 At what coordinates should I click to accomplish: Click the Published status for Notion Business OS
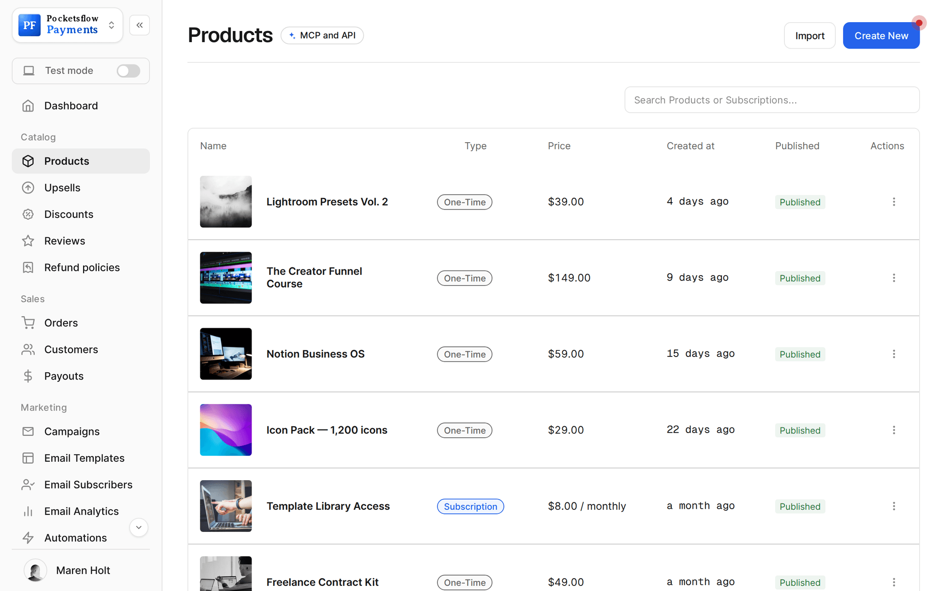click(x=800, y=354)
